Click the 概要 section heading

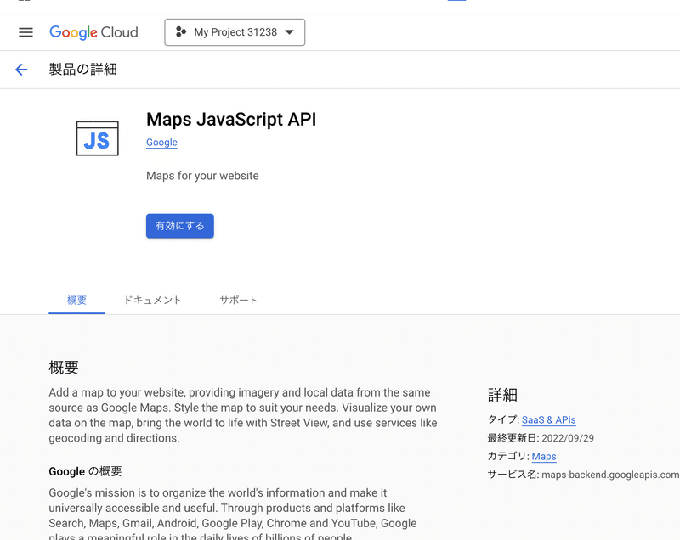(x=64, y=368)
